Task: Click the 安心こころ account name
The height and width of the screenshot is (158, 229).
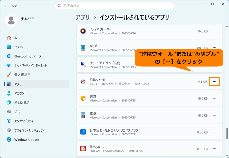Action: click(x=27, y=19)
